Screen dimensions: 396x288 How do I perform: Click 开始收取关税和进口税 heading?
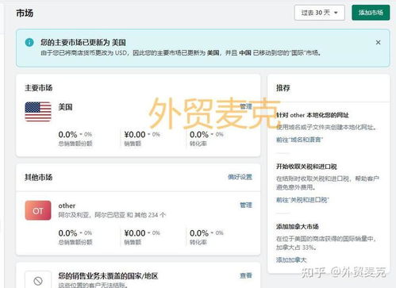(x=306, y=167)
